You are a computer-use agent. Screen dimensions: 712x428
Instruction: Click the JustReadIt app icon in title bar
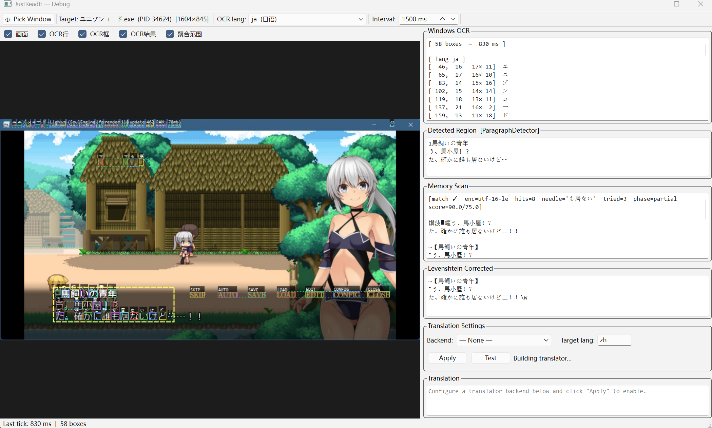(7, 4)
